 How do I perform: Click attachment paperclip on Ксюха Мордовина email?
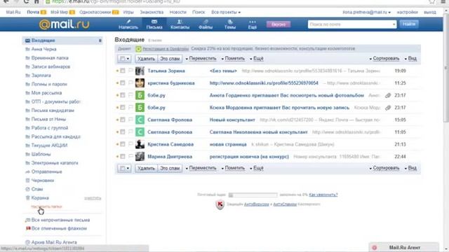[388, 108]
